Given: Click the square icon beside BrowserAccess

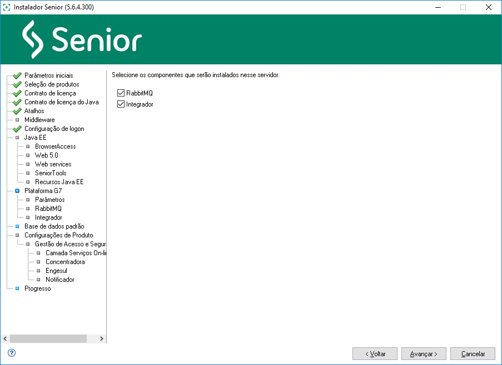Looking at the screenshot, I should coord(28,146).
